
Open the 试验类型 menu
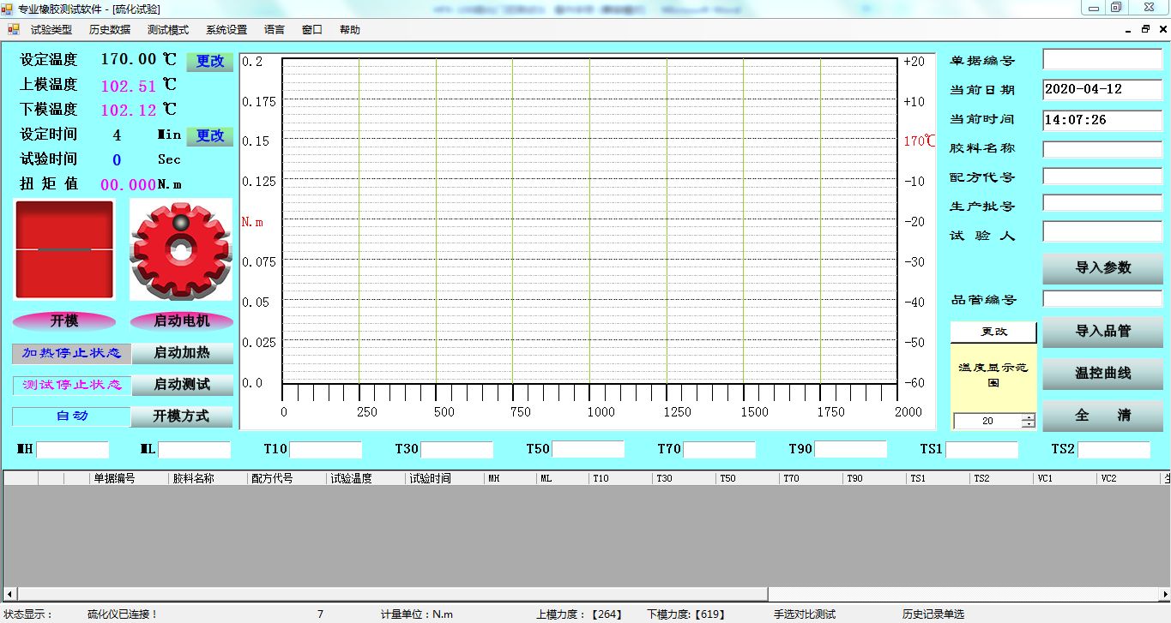pyautogui.click(x=51, y=29)
